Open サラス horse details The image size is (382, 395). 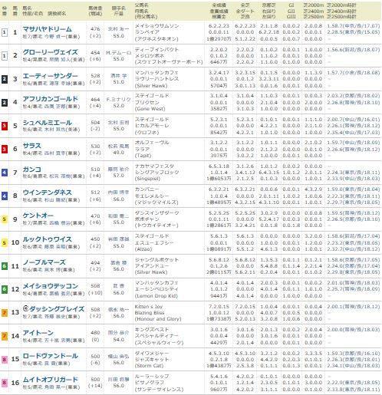[x=31, y=146]
